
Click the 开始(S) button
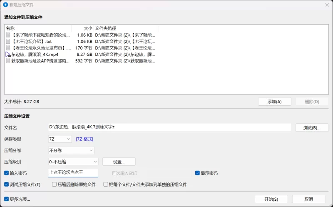coord(271,199)
